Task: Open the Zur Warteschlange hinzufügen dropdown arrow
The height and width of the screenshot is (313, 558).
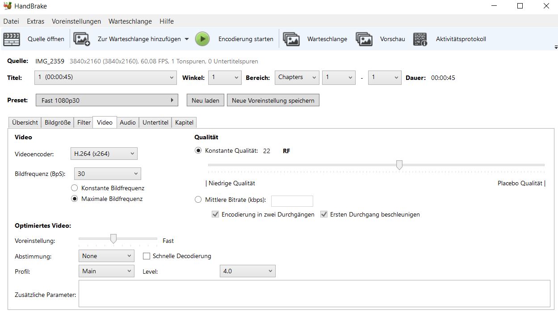Action: [x=186, y=39]
